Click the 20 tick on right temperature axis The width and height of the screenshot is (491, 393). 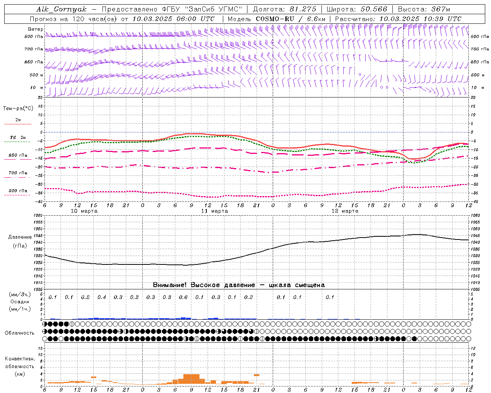pyautogui.click(x=473, y=97)
